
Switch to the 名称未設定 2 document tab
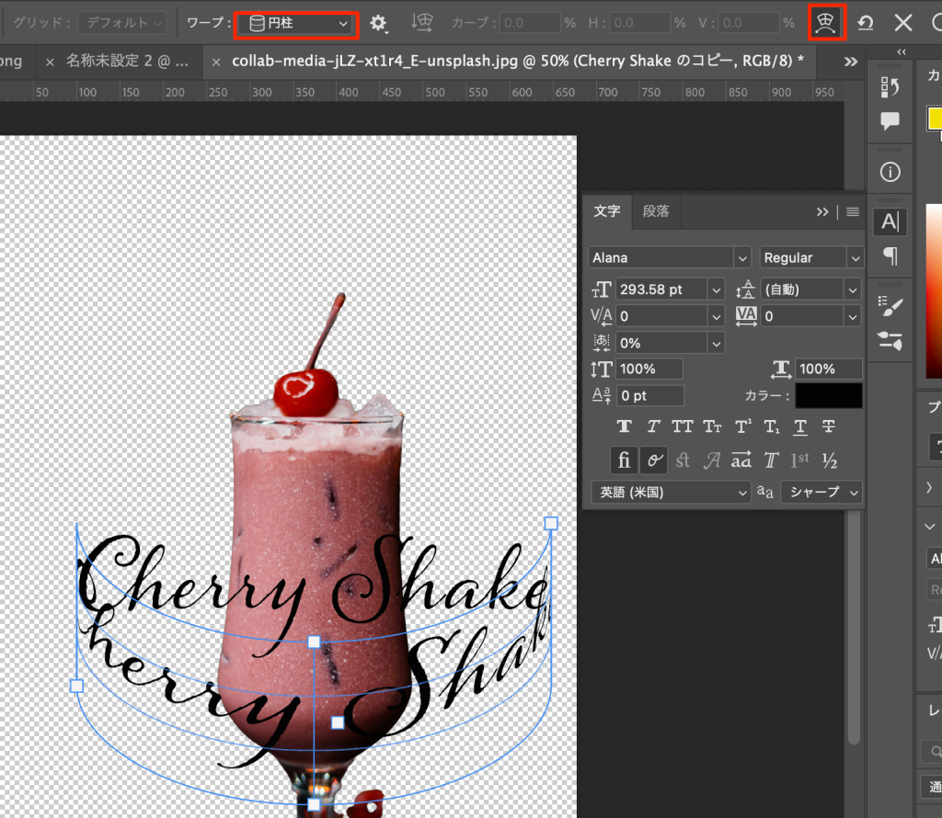[128, 62]
